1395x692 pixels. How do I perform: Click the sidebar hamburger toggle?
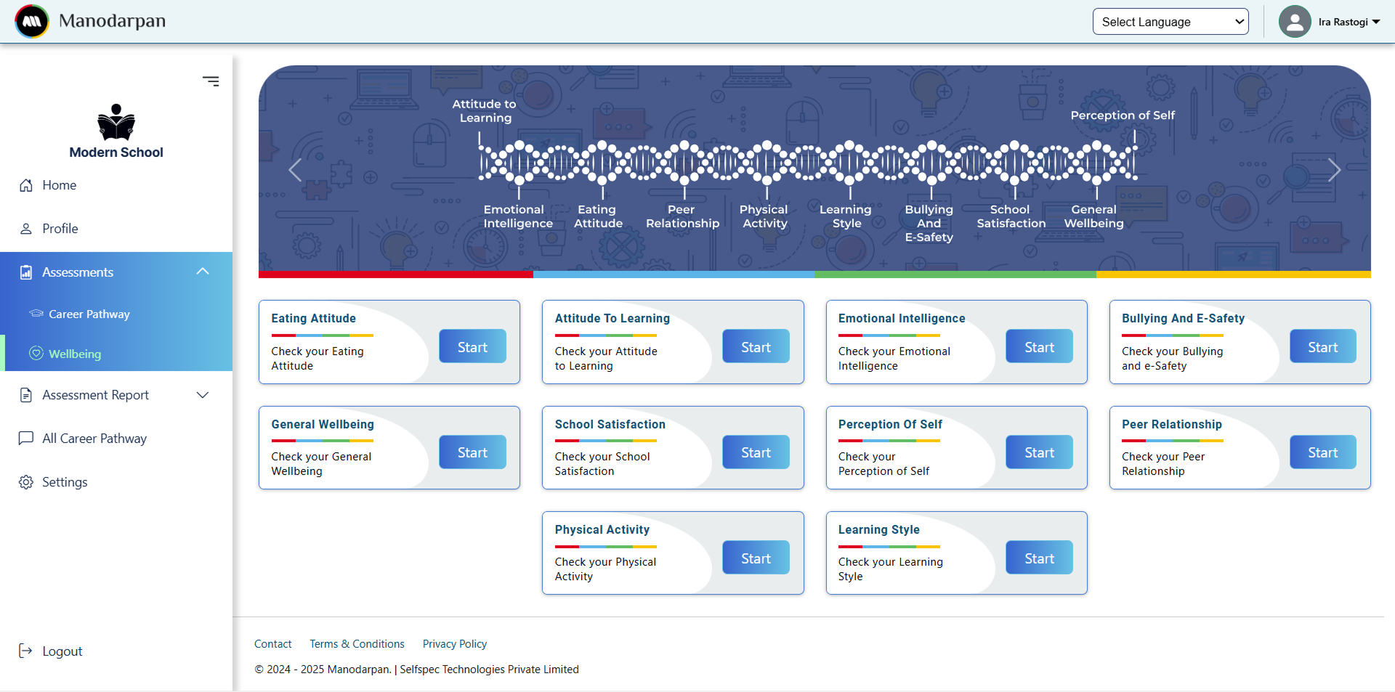click(x=211, y=81)
